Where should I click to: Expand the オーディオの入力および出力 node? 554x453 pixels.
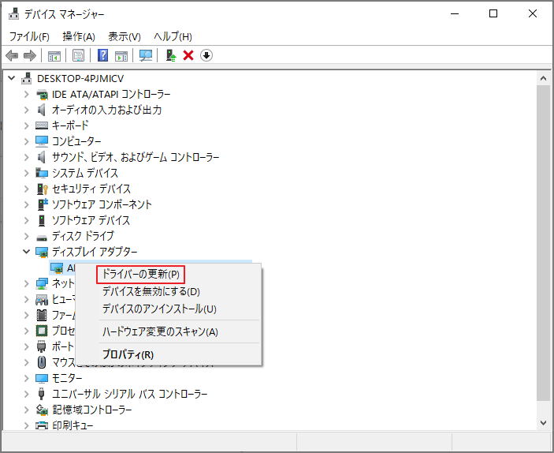pos(27,110)
